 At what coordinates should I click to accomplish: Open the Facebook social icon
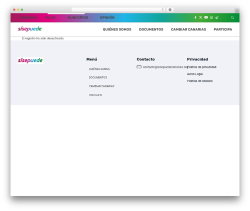tap(195, 17)
